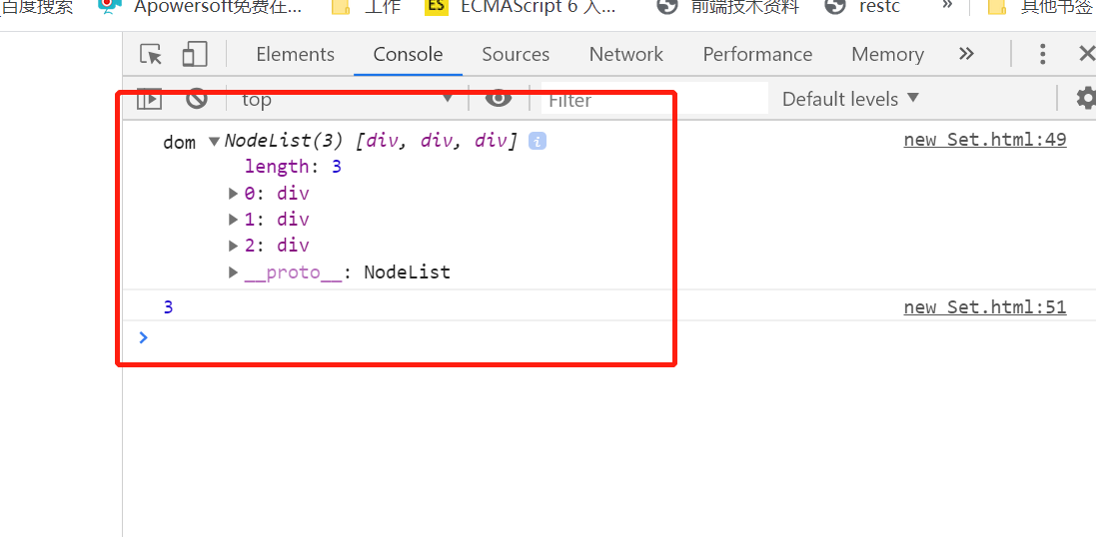Open source link new Set.html:49
Image resolution: width=1096 pixels, height=537 pixels.
click(985, 140)
